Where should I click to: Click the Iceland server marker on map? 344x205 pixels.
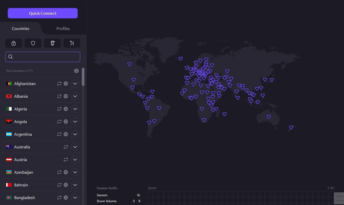tap(181, 59)
